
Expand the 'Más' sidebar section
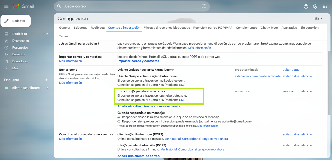15,68
